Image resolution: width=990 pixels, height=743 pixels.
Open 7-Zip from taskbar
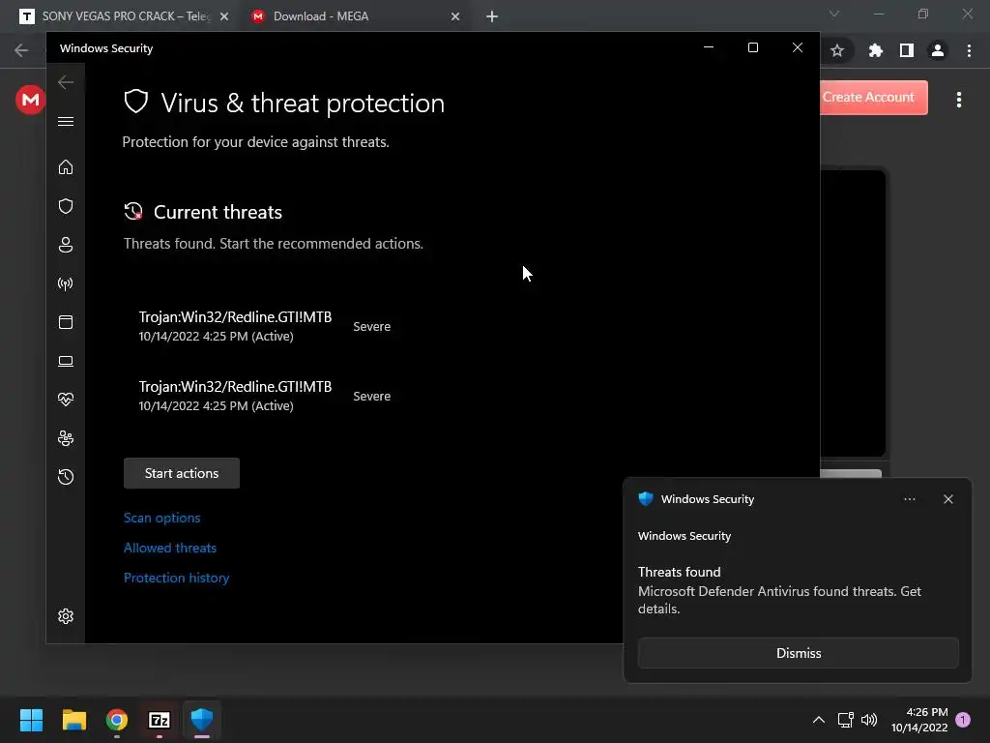click(x=160, y=720)
